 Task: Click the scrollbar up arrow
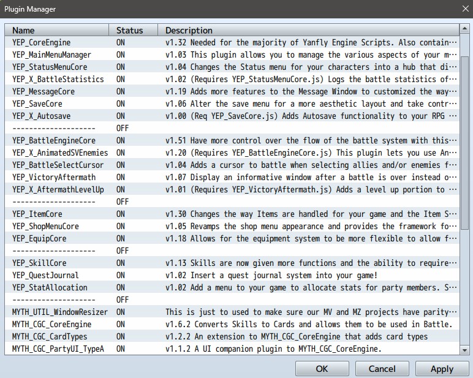coord(464,29)
